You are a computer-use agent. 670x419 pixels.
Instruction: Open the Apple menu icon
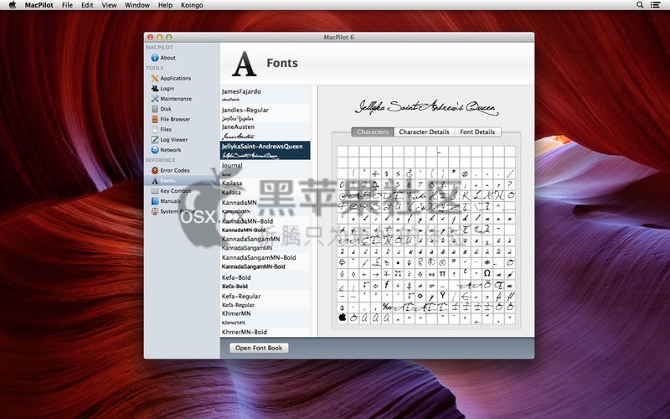click(13, 5)
